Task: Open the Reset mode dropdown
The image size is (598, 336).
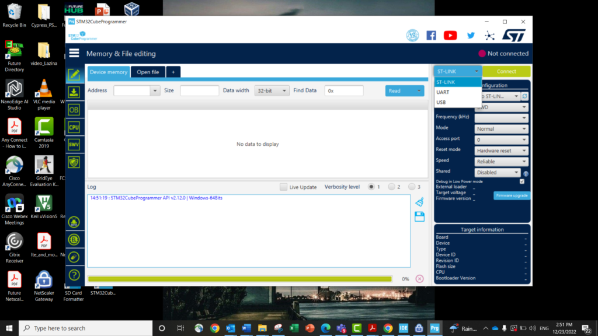Action: pos(500,150)
